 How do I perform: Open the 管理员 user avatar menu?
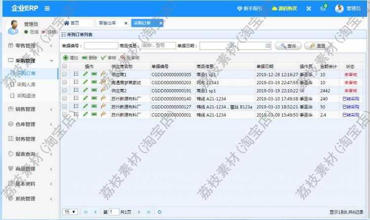pyautogui.click(x=348, y=9)
